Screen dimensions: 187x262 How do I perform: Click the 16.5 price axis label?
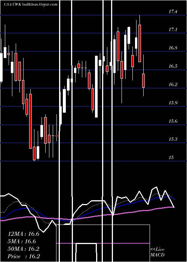pos(173,66)
